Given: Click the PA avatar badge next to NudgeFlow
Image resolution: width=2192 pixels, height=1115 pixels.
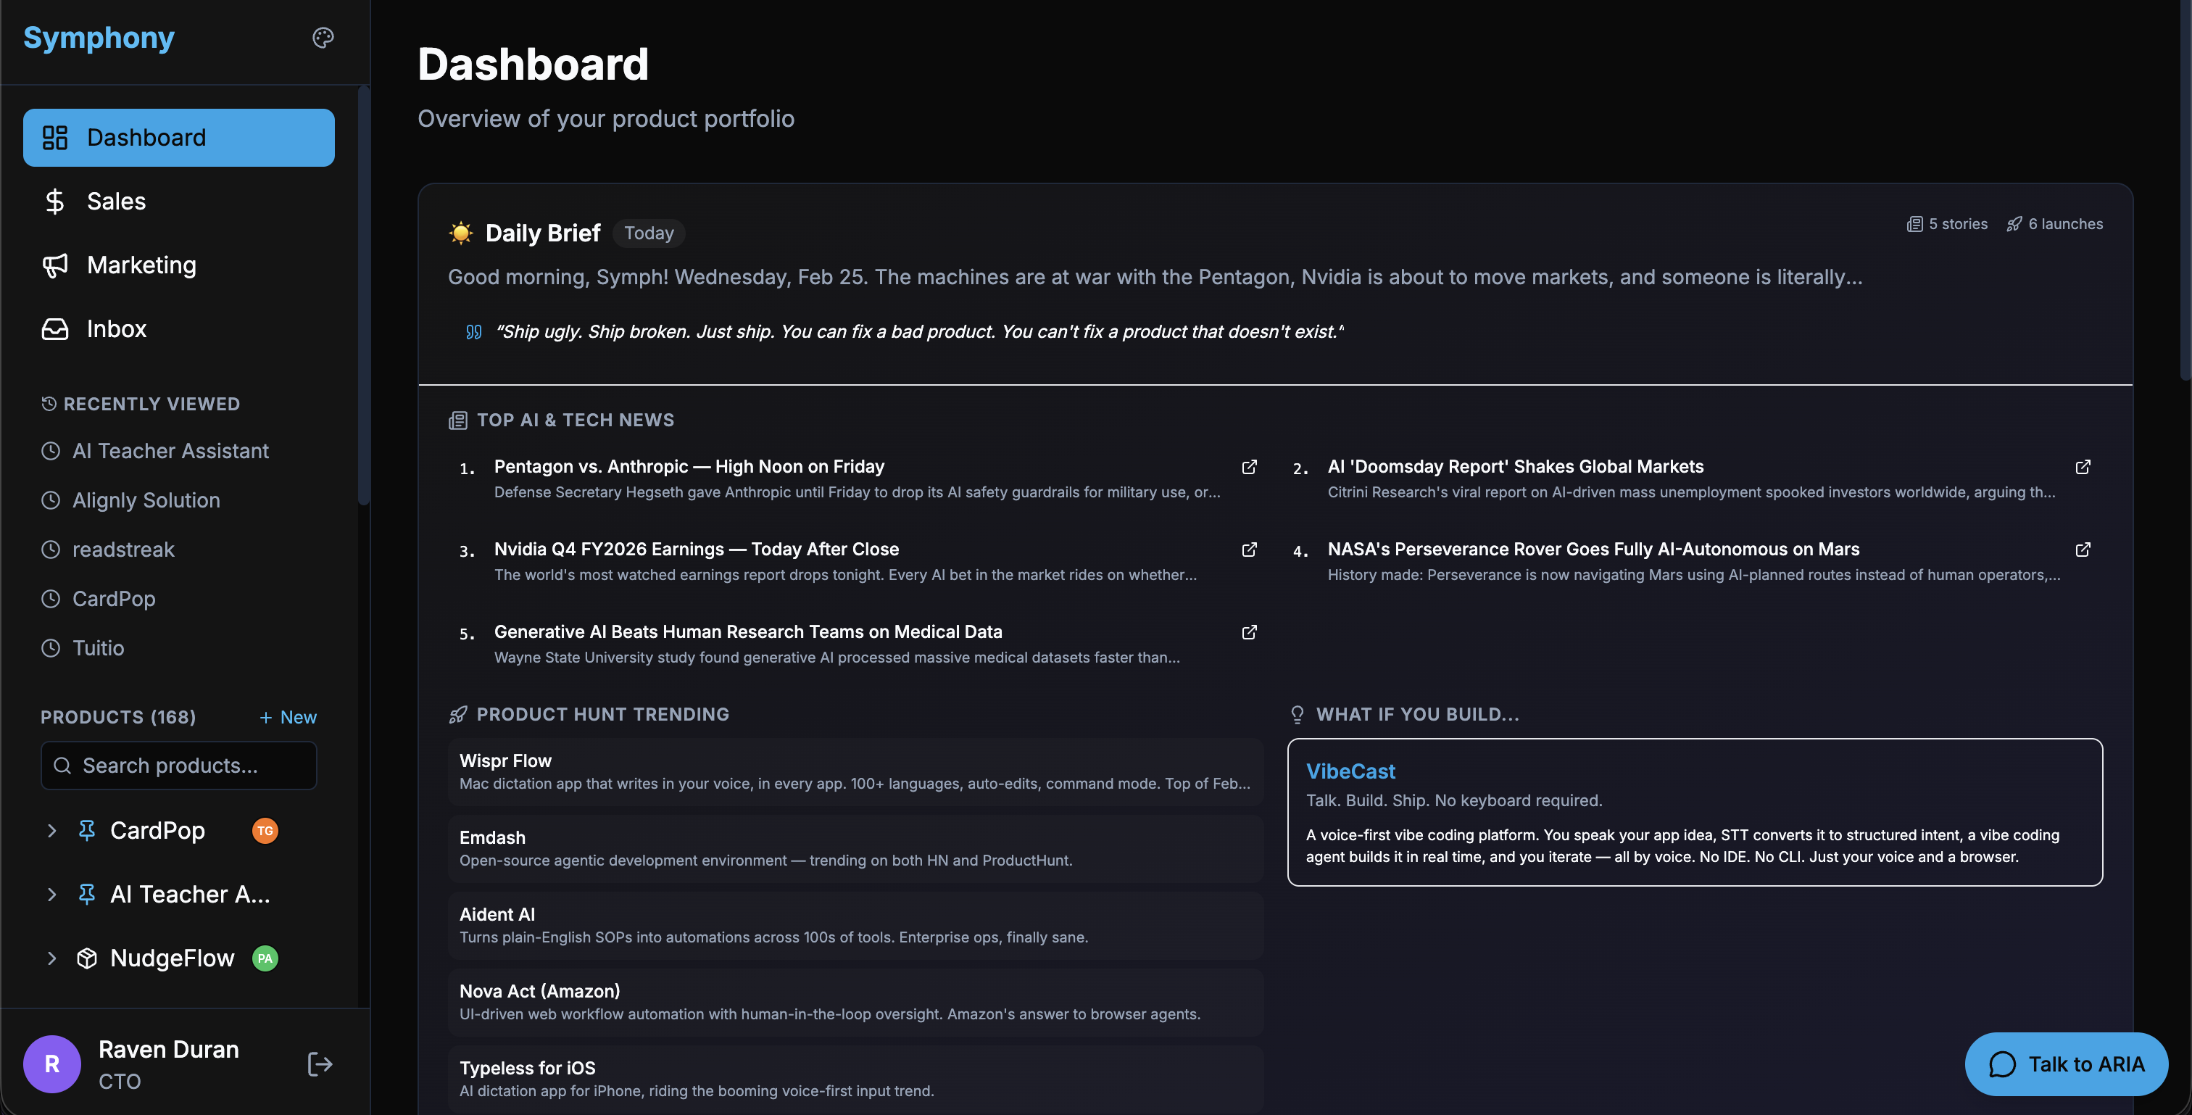Looking at the screenshot, I should (x=265, y=958).
